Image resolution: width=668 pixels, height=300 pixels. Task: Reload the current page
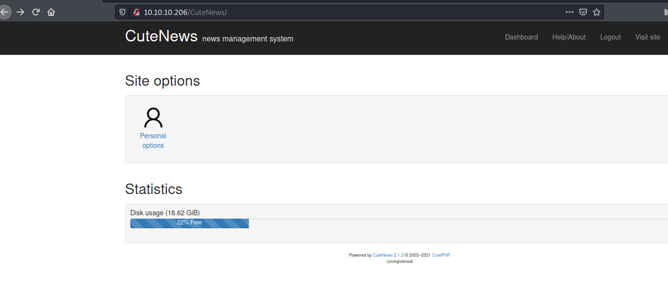click(x=36, y=12)
